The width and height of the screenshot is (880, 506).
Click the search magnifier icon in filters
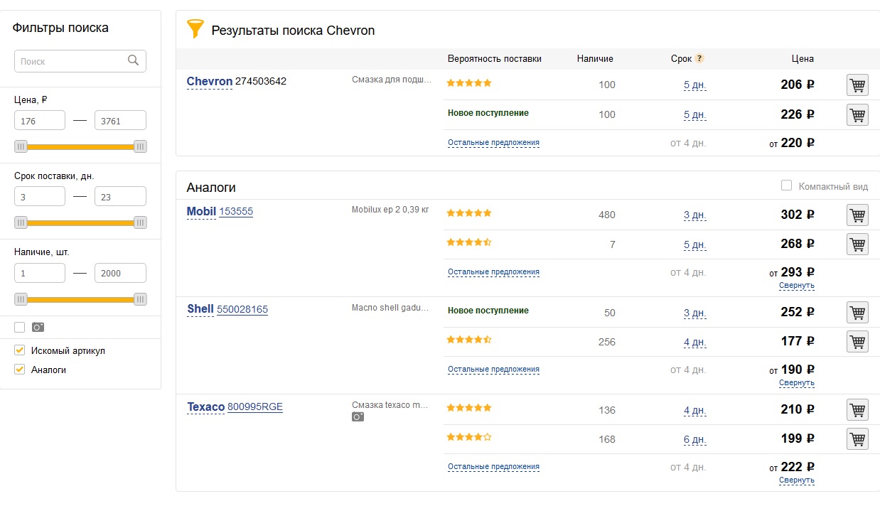click(x=133, y=60)
